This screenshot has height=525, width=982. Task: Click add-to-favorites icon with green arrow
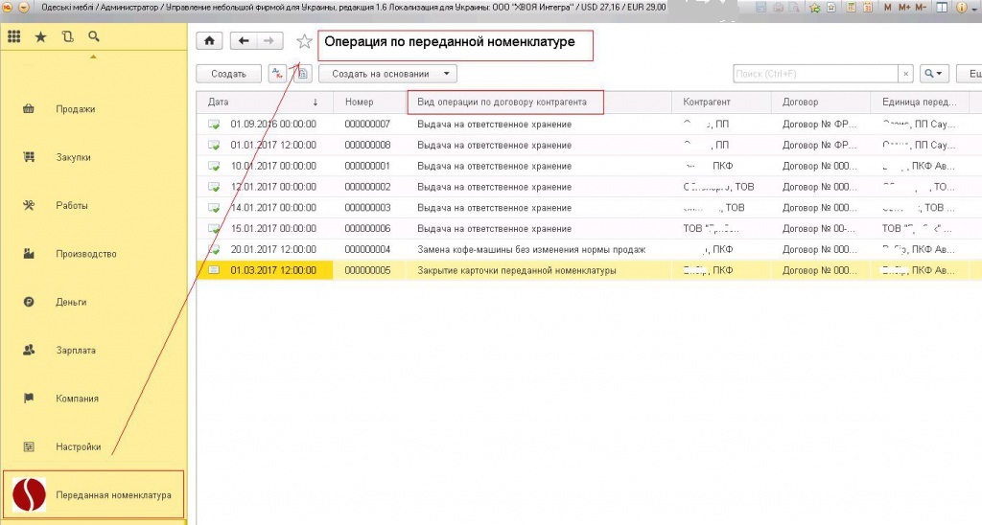814,8
